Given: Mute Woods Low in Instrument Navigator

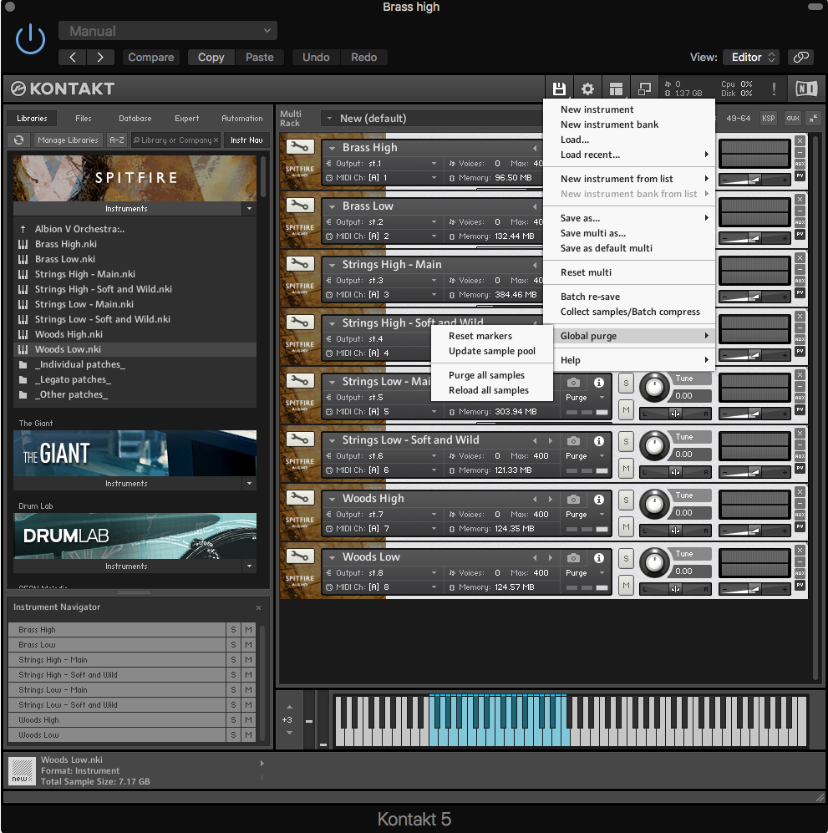Looking at the screenshot, I should coord(248,734).
